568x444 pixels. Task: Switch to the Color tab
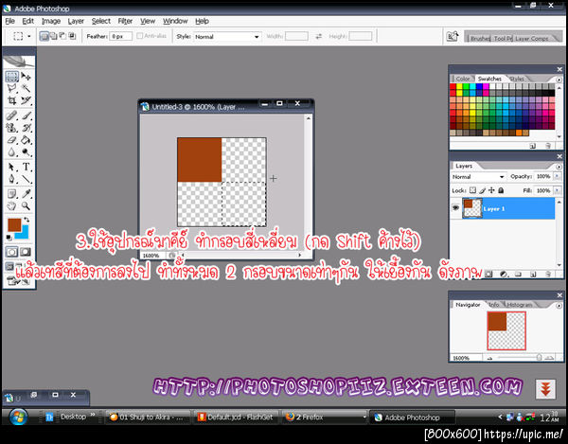[463, 79]
